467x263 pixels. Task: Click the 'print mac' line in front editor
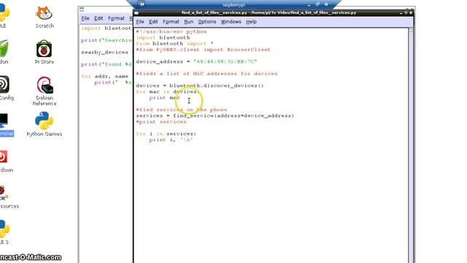coord(164,98)
